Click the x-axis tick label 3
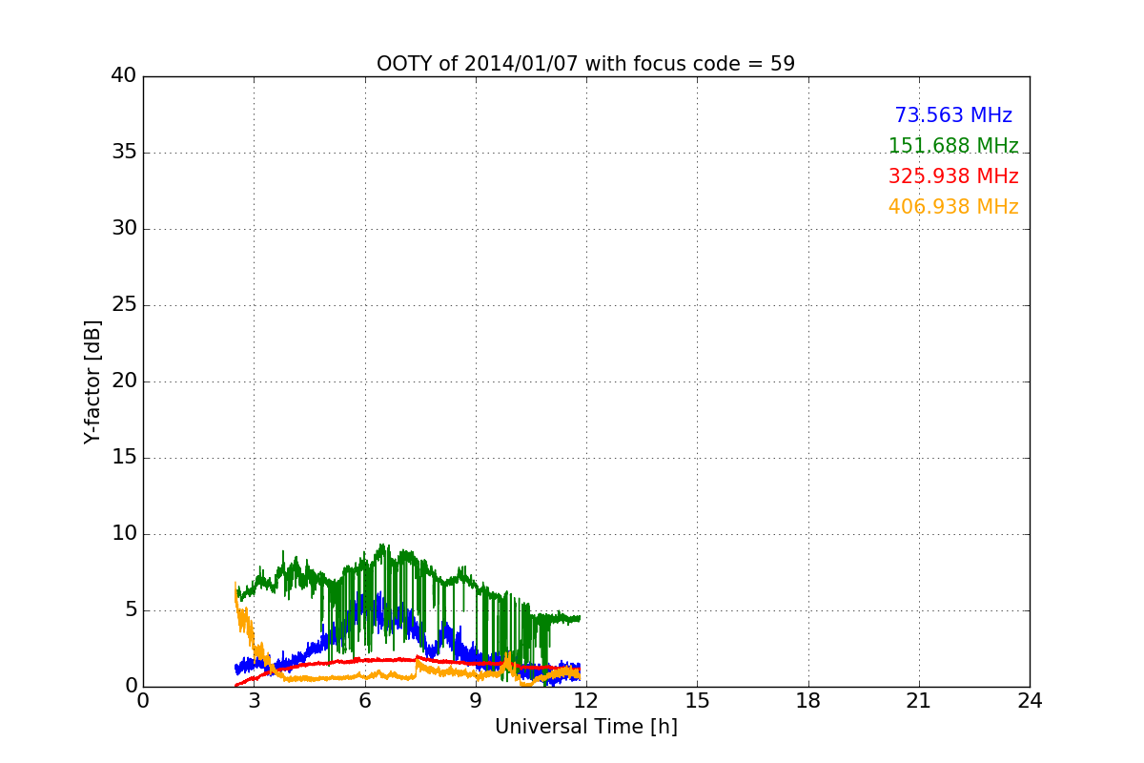Image resolution: width=1144 pixels, height=763 pixels. coord(254,701)
